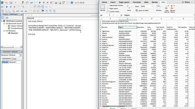
Task: Click View Macros in the ribbon
Action: pos(167,9)
